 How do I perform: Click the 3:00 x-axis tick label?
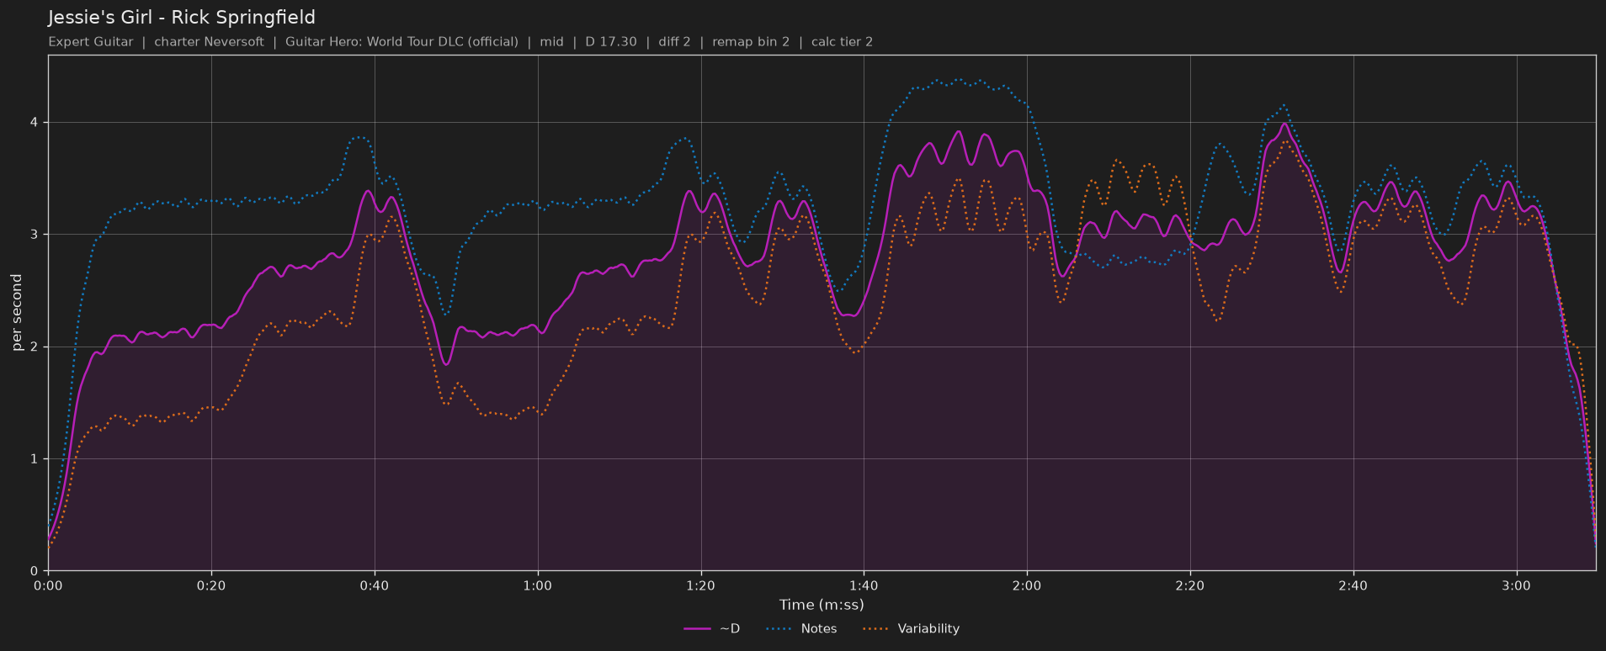point(1517,585)
